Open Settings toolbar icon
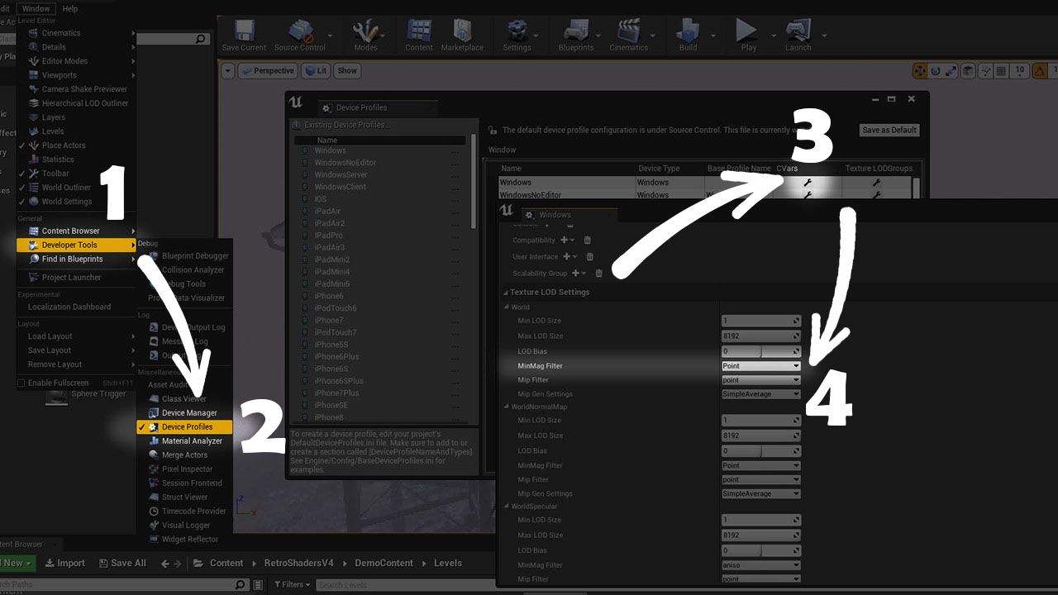The width and height of the screenshot is (1058, 595). [517, 36]
